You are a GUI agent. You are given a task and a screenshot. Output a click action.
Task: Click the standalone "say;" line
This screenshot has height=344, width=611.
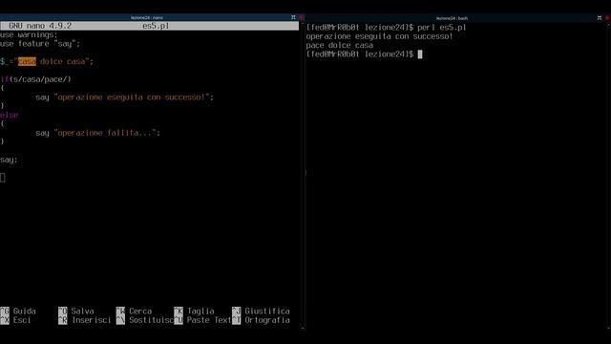[9, 160]
